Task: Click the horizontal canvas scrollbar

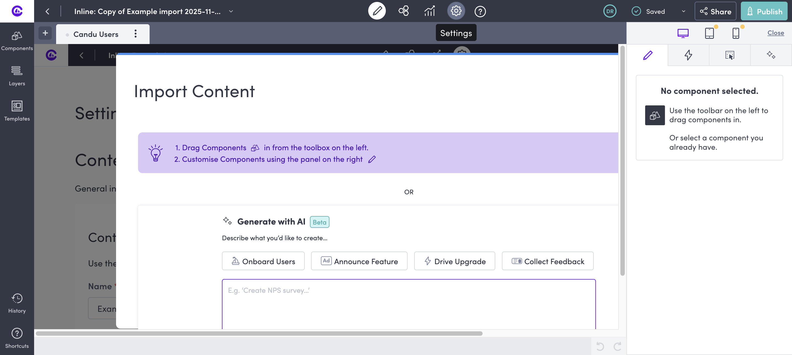Action: point(259,334)
